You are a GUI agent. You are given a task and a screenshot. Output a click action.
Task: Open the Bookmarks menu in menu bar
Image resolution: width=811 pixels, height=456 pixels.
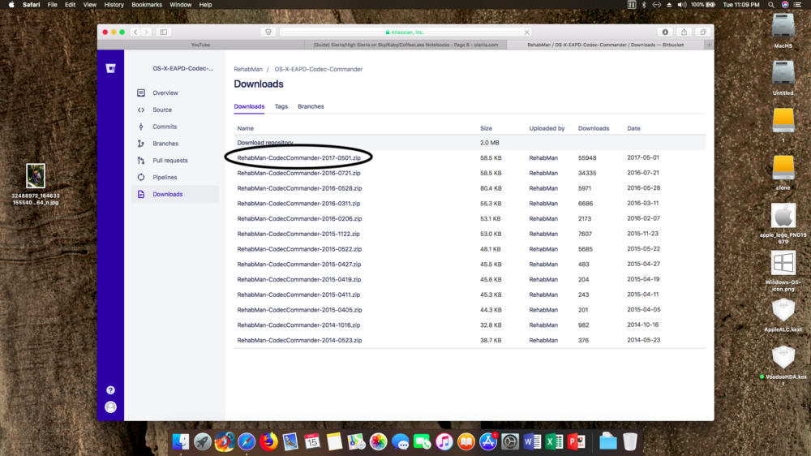point(147,5)
